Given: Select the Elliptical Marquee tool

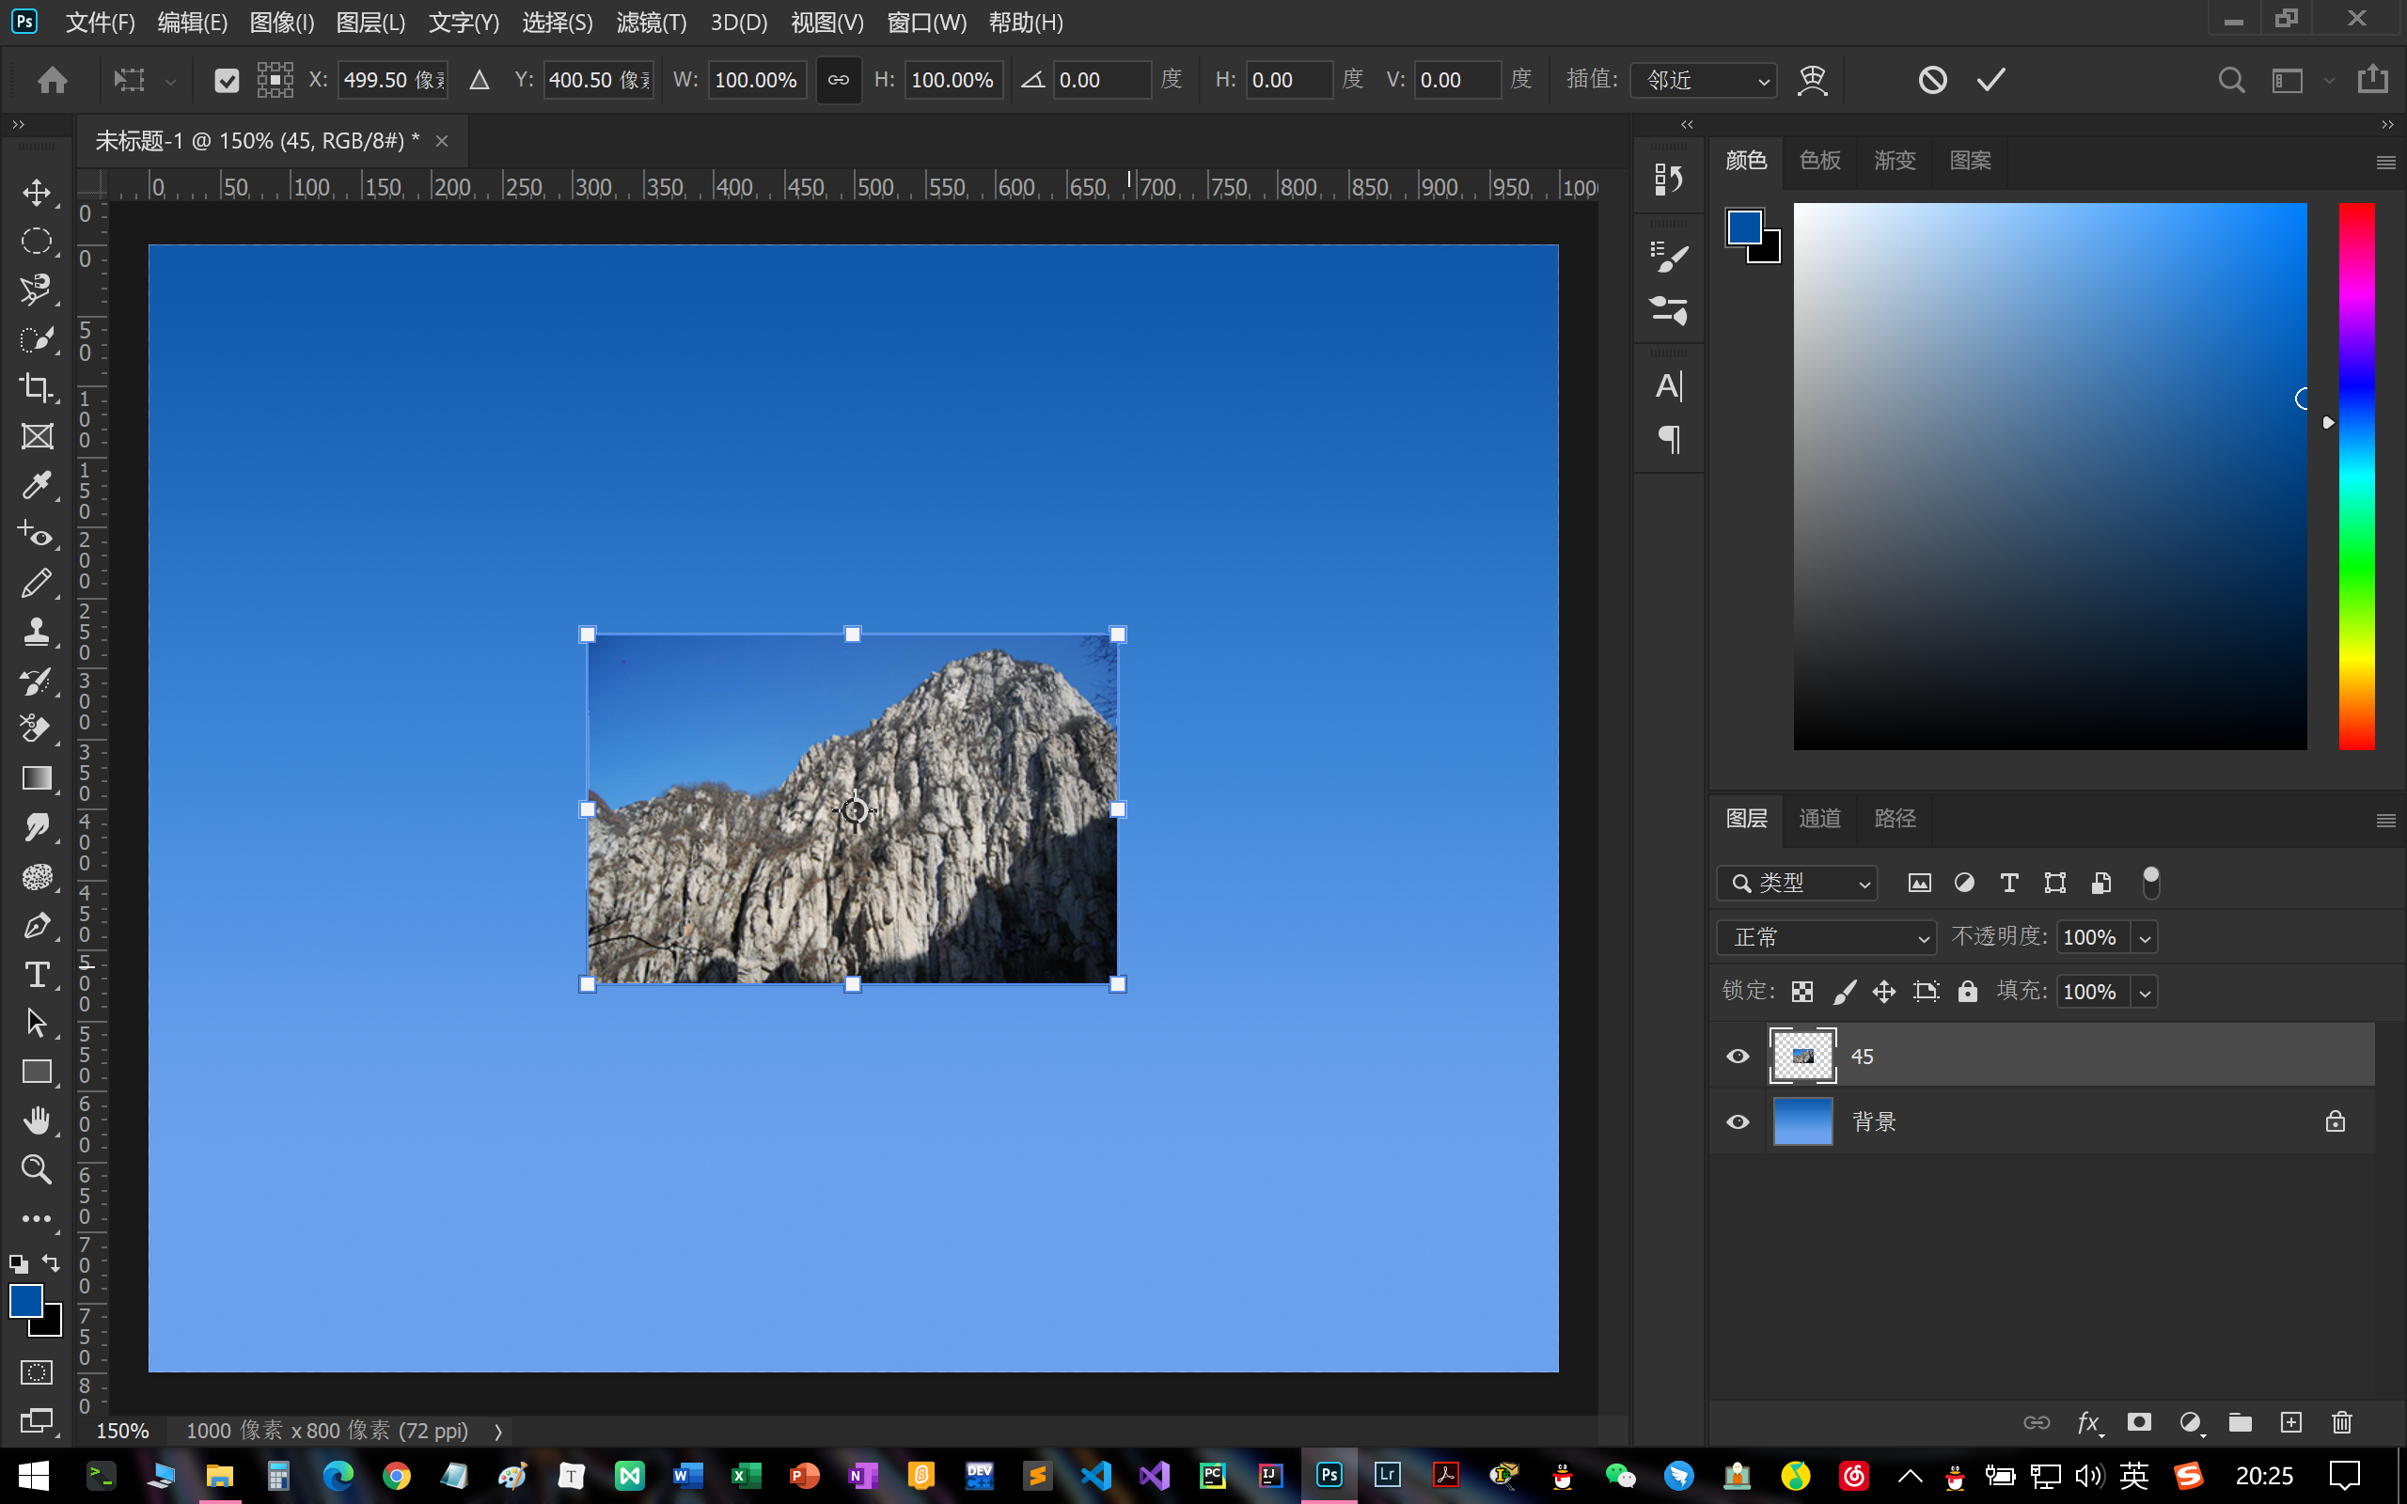Looking at the screenshot, I should [x=37, y=241].
